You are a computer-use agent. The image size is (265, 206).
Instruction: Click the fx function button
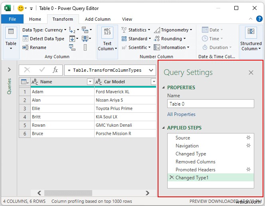(55, 70)
